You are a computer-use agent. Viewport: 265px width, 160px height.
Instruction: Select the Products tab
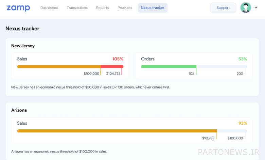coord(125,7)
